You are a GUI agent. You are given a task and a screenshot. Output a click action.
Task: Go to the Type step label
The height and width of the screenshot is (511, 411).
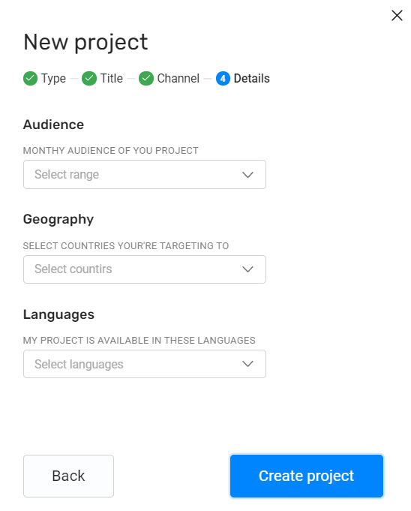click(x=53, y=79)
